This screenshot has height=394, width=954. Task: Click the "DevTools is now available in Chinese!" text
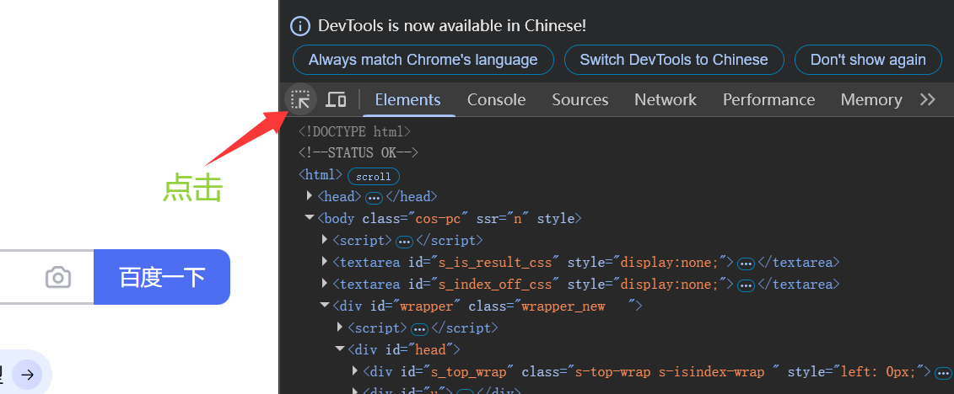[x=452, y=26]
